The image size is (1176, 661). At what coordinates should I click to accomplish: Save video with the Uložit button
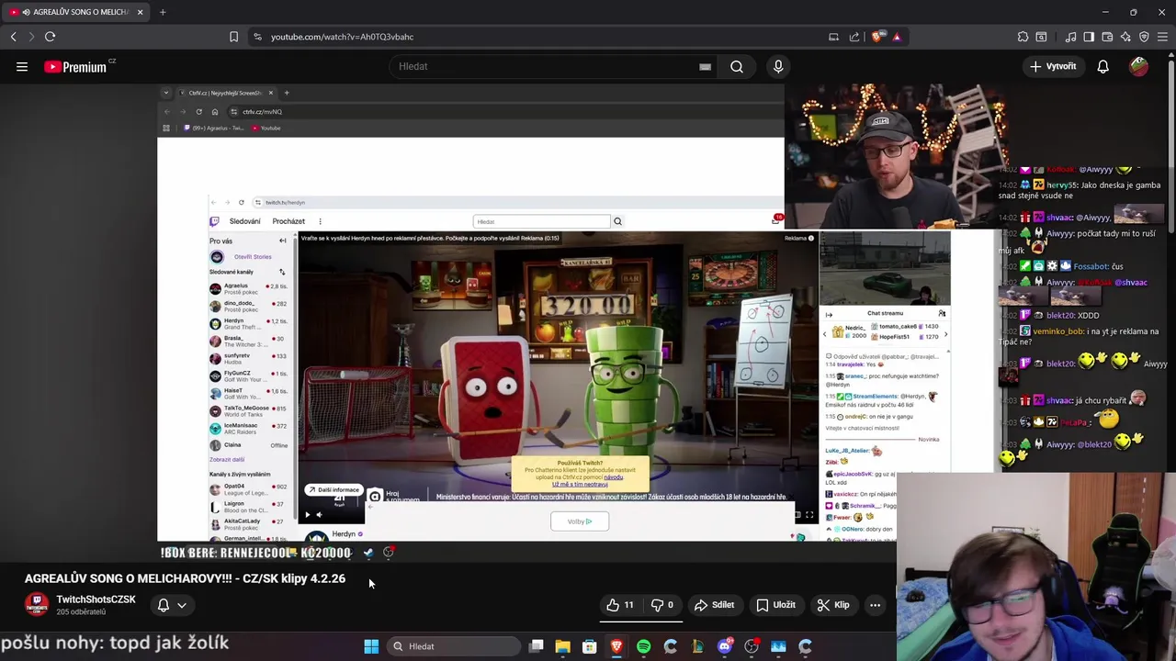point(775,605)
